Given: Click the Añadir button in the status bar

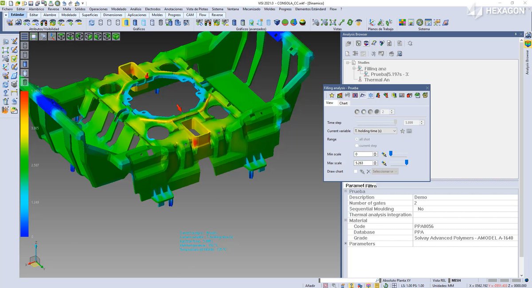Looking at the screenshot, I should coord(310,285).
